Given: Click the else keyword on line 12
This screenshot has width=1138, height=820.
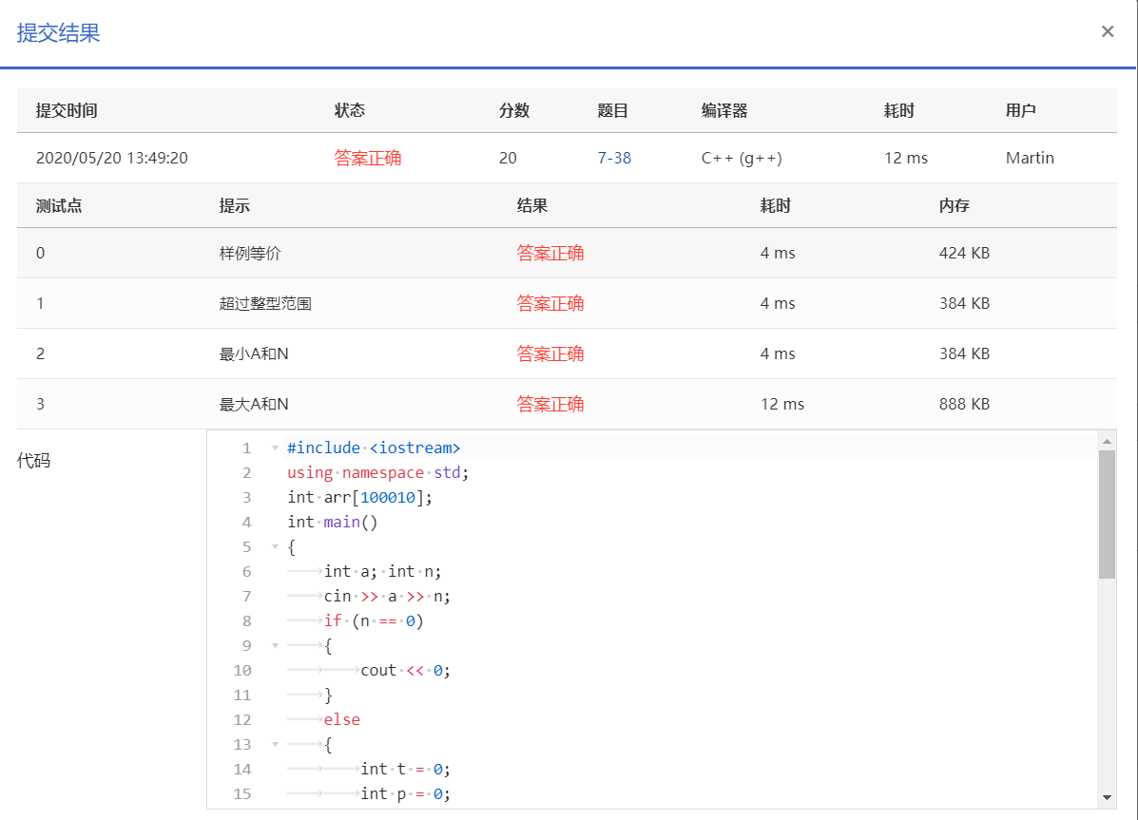Looking at the screenshot, I should click(x=342, y=719).
